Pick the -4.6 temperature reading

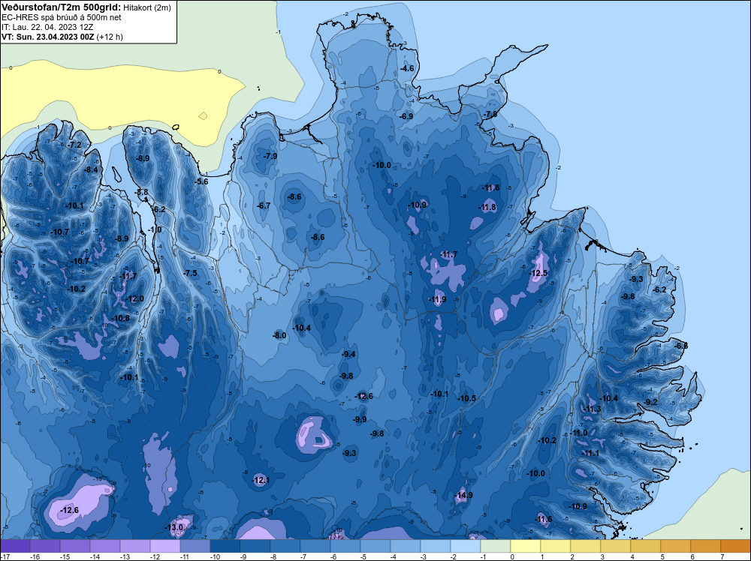point(407,68)
